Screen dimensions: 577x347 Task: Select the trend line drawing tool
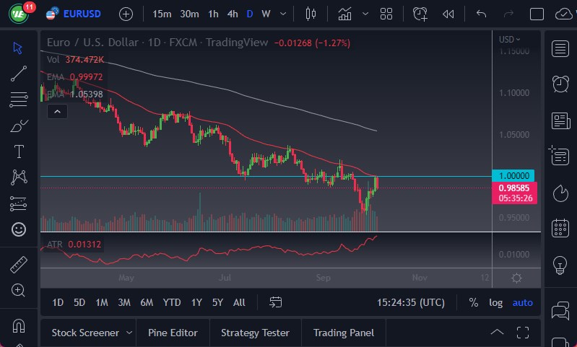coord(19,73)
